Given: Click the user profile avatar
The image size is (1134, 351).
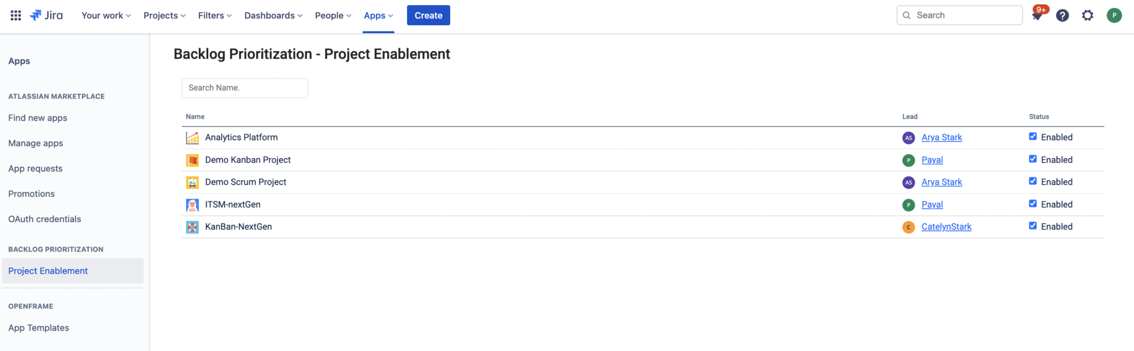Looking at the screenshot, I should [x=1114, y=15].
